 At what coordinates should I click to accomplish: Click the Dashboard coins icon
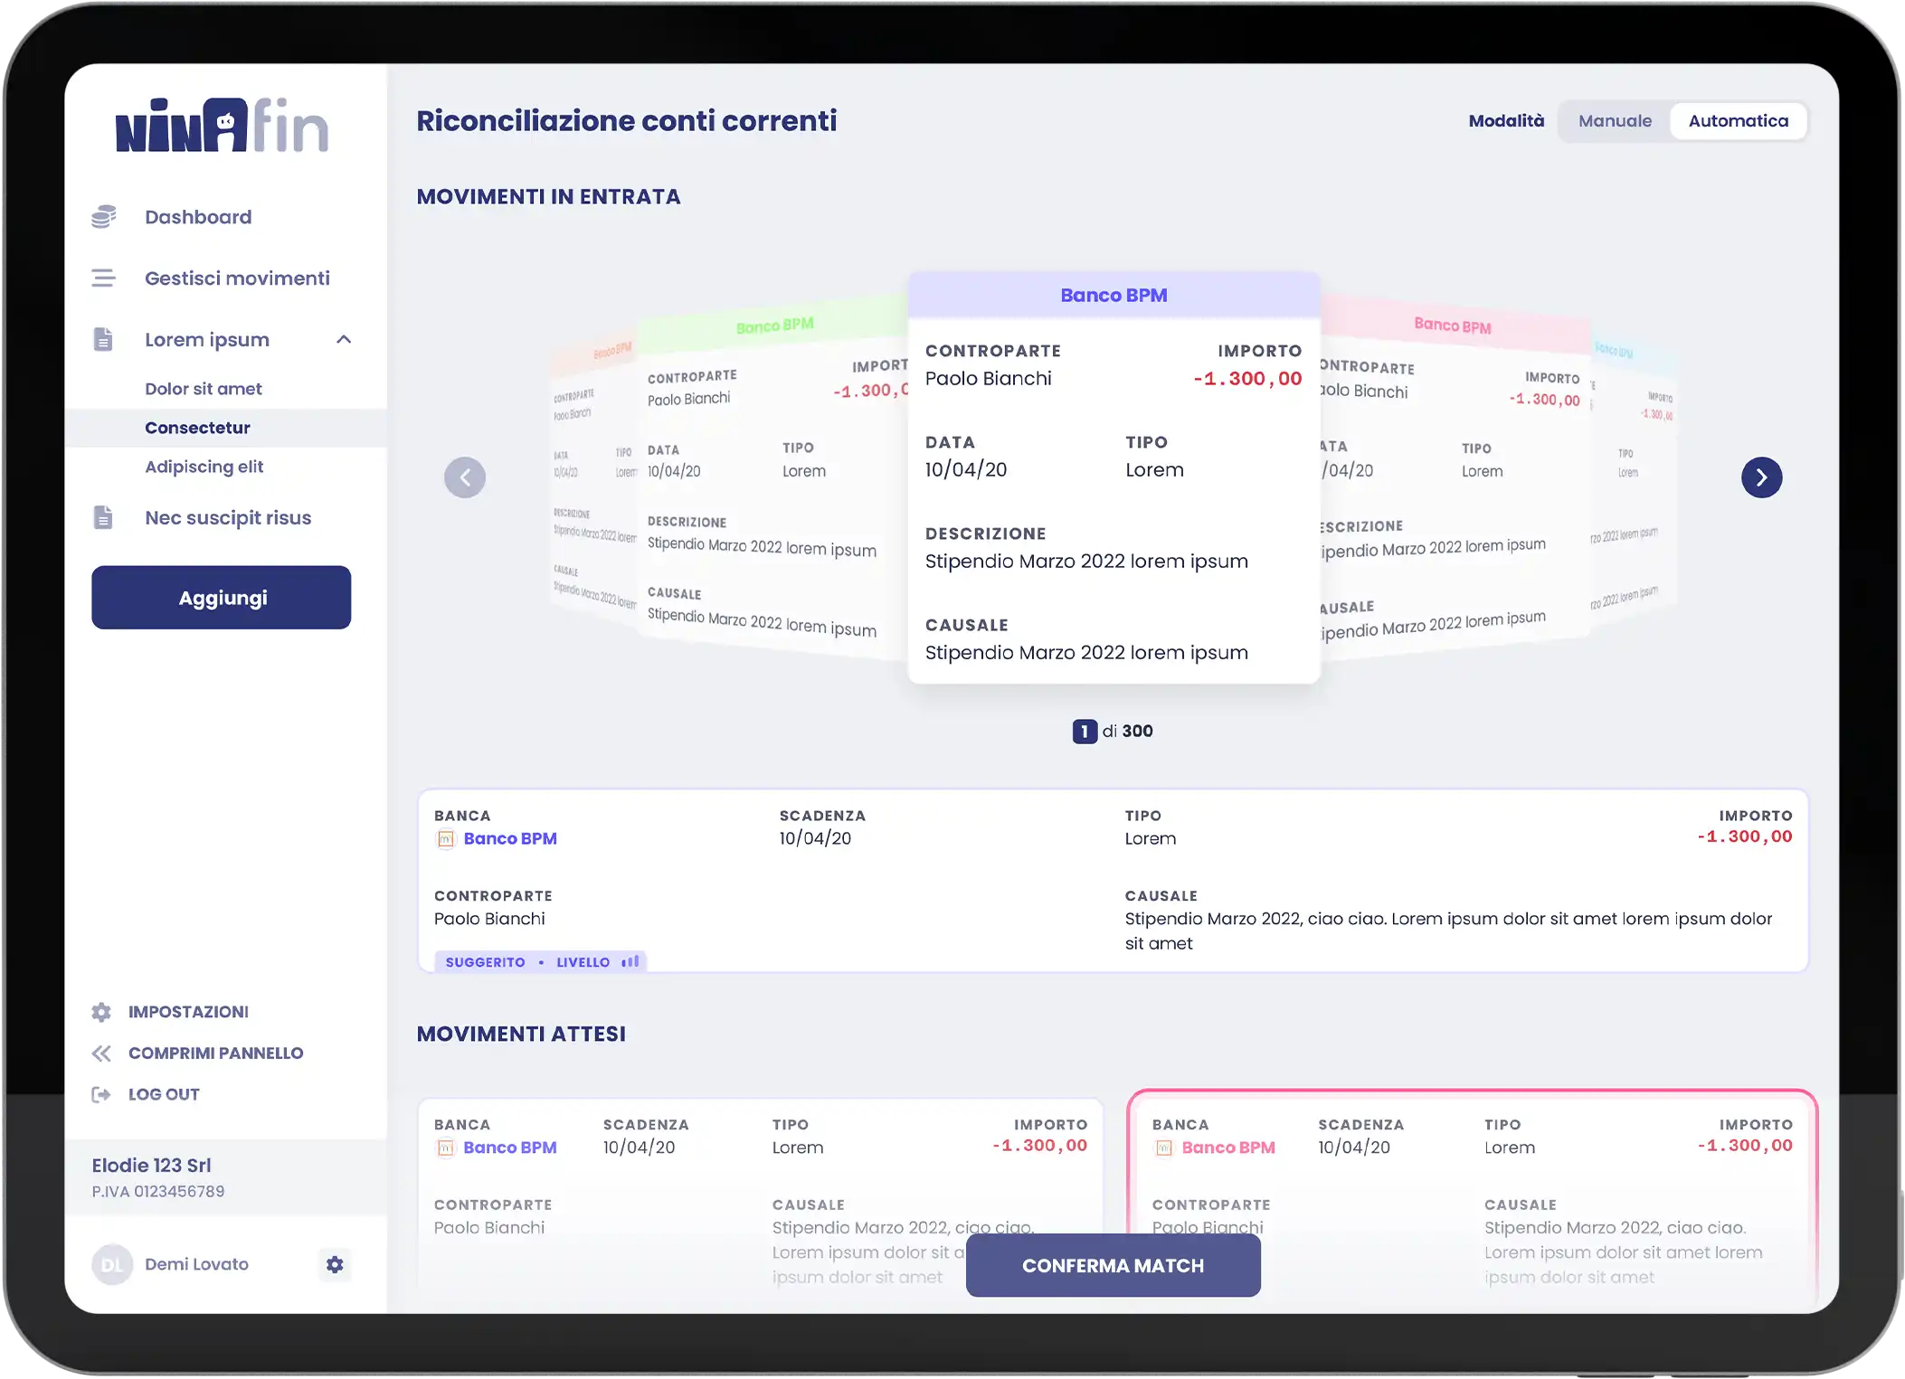104,217
